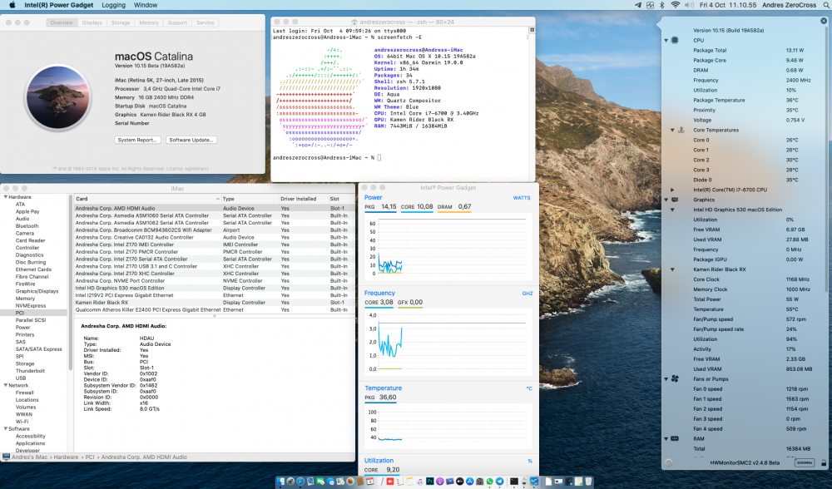The height and width of the screenshot is (489, 832).
Task: Collapse Network tree in System Information
Action: click(6, 386)
